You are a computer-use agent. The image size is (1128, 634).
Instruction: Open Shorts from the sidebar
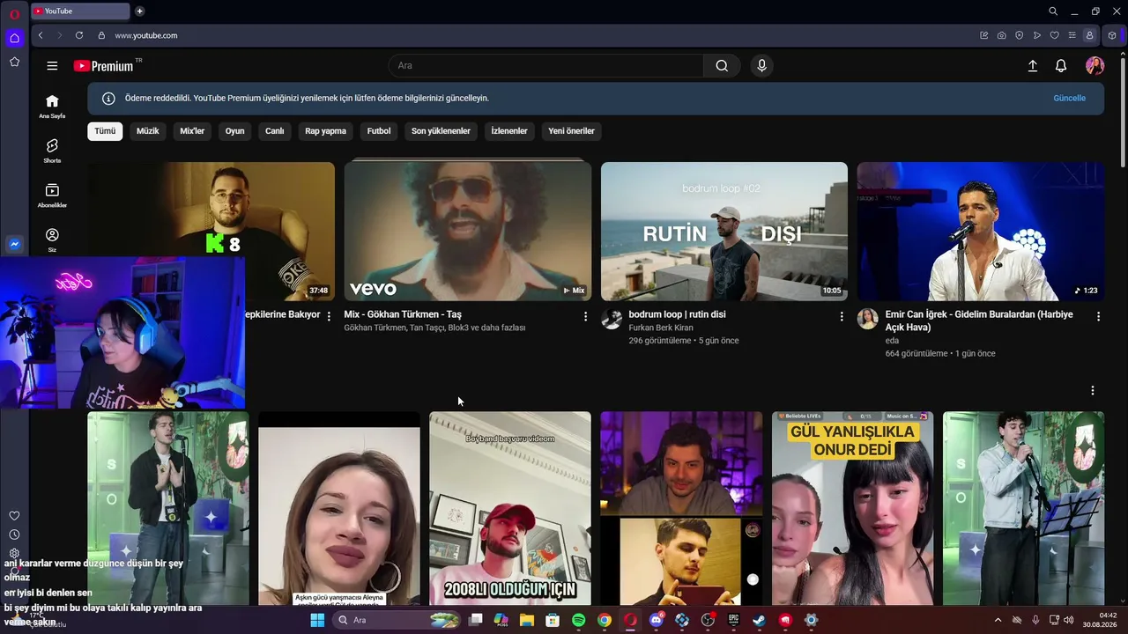pyautogui.click(x=52, y=151)
